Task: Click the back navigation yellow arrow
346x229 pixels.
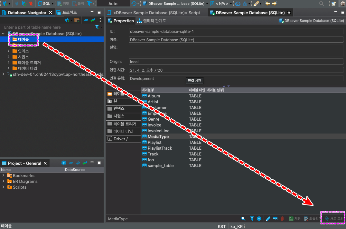Action: click(x=267, y=4)
